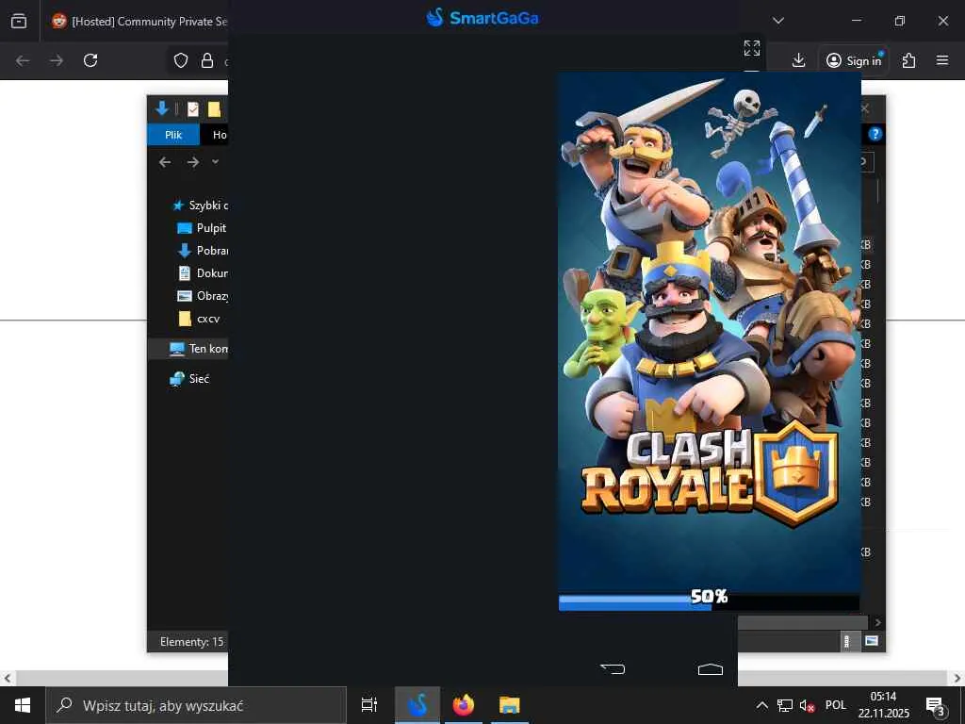Open Explorer recent locations dropdown
The width and height of the screenshot is (965, 724).
(x=215, y=161)
